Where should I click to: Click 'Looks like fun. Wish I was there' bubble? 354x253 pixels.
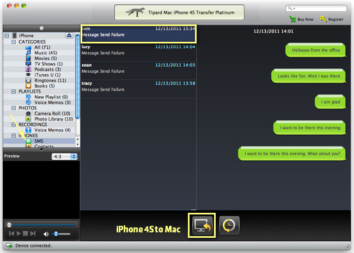pos(309,76)
